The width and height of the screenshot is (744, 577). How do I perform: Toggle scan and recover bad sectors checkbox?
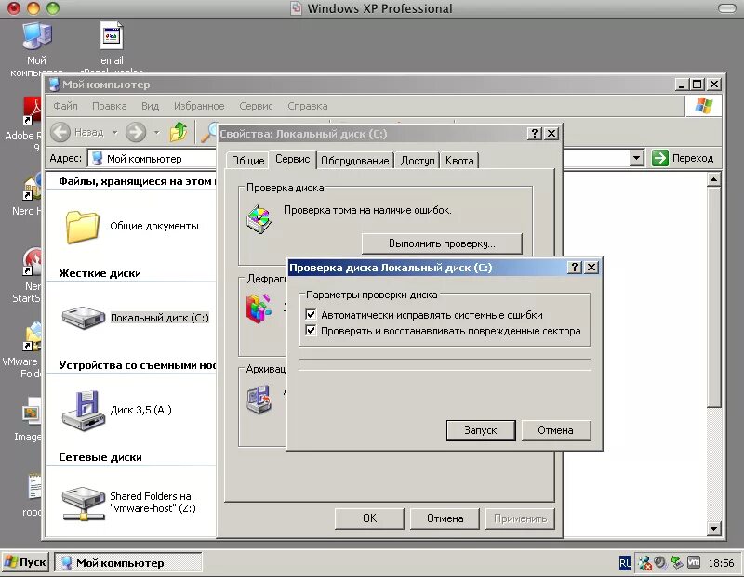[311, 331]
